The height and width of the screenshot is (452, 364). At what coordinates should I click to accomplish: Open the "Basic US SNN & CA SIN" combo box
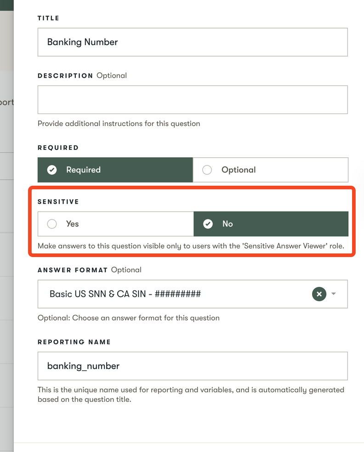pos(175,294)
